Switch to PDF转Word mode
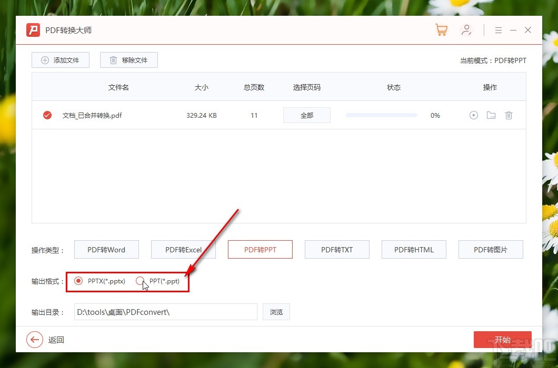Image resolution: width=558 pixels, height=368 pixels. click(x=106, y=250)
